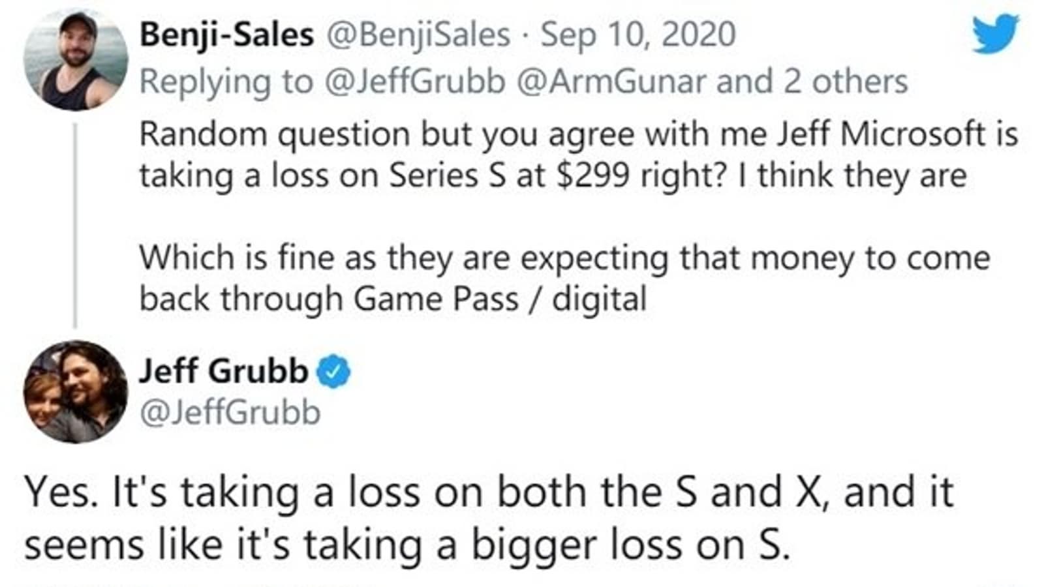The image size is (1044, 587).
Task: Click @JeffGrubb in the Replying to line
Action: coord(414,82)
